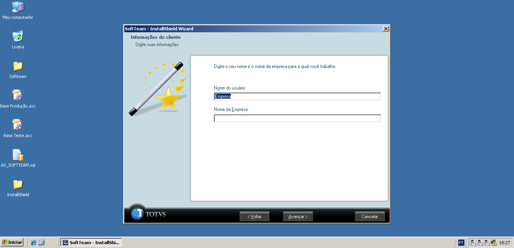
Task: Click the first network tray icon
Action: click(473, 243)
